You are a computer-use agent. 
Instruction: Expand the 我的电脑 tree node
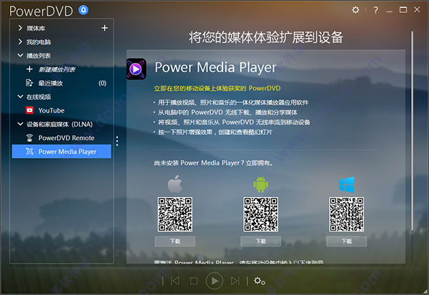tap(20, 41)
